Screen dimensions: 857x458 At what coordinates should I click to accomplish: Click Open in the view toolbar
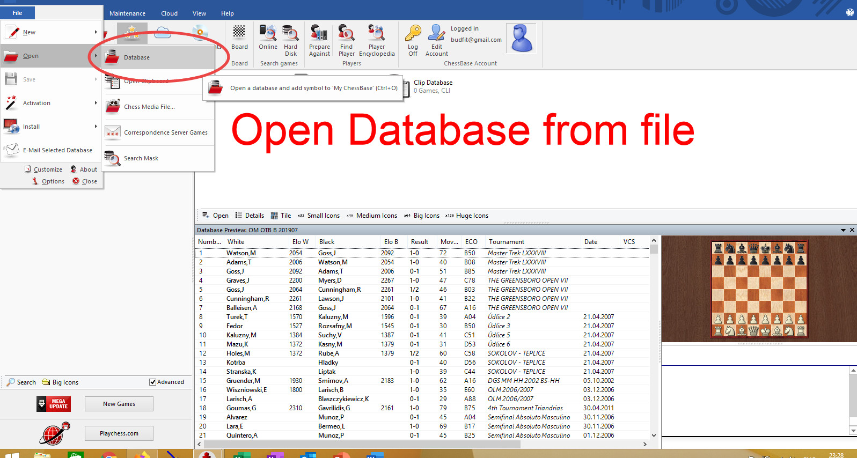click(x=215, y=216)
